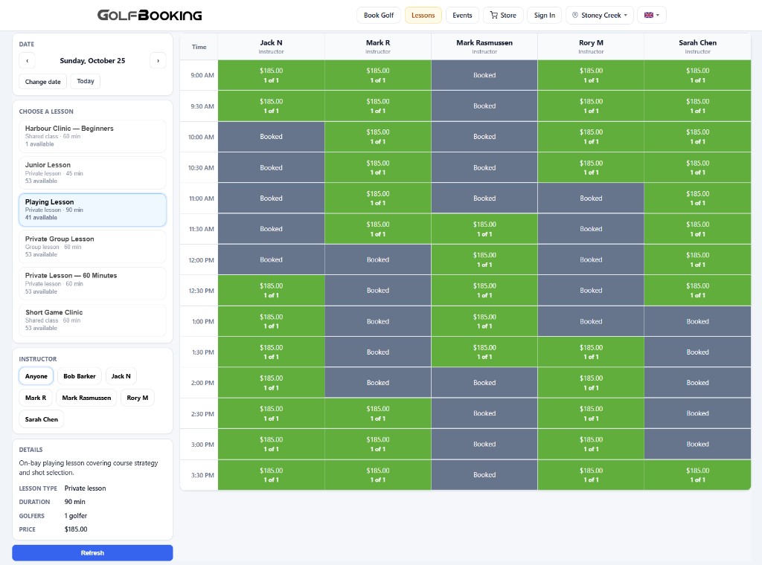Click Mark Rasmussen 3:30 PM Booked cell
This screenshot has height=565, width=762.
click(x=484, y=475)
